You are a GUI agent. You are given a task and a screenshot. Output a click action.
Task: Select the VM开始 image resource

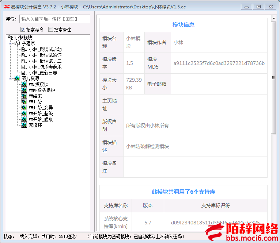pos(35,102)
